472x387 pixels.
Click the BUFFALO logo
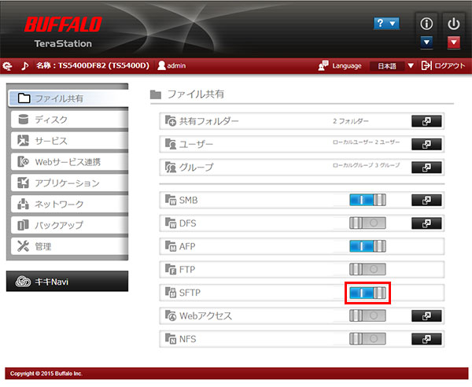coord(63,24)
